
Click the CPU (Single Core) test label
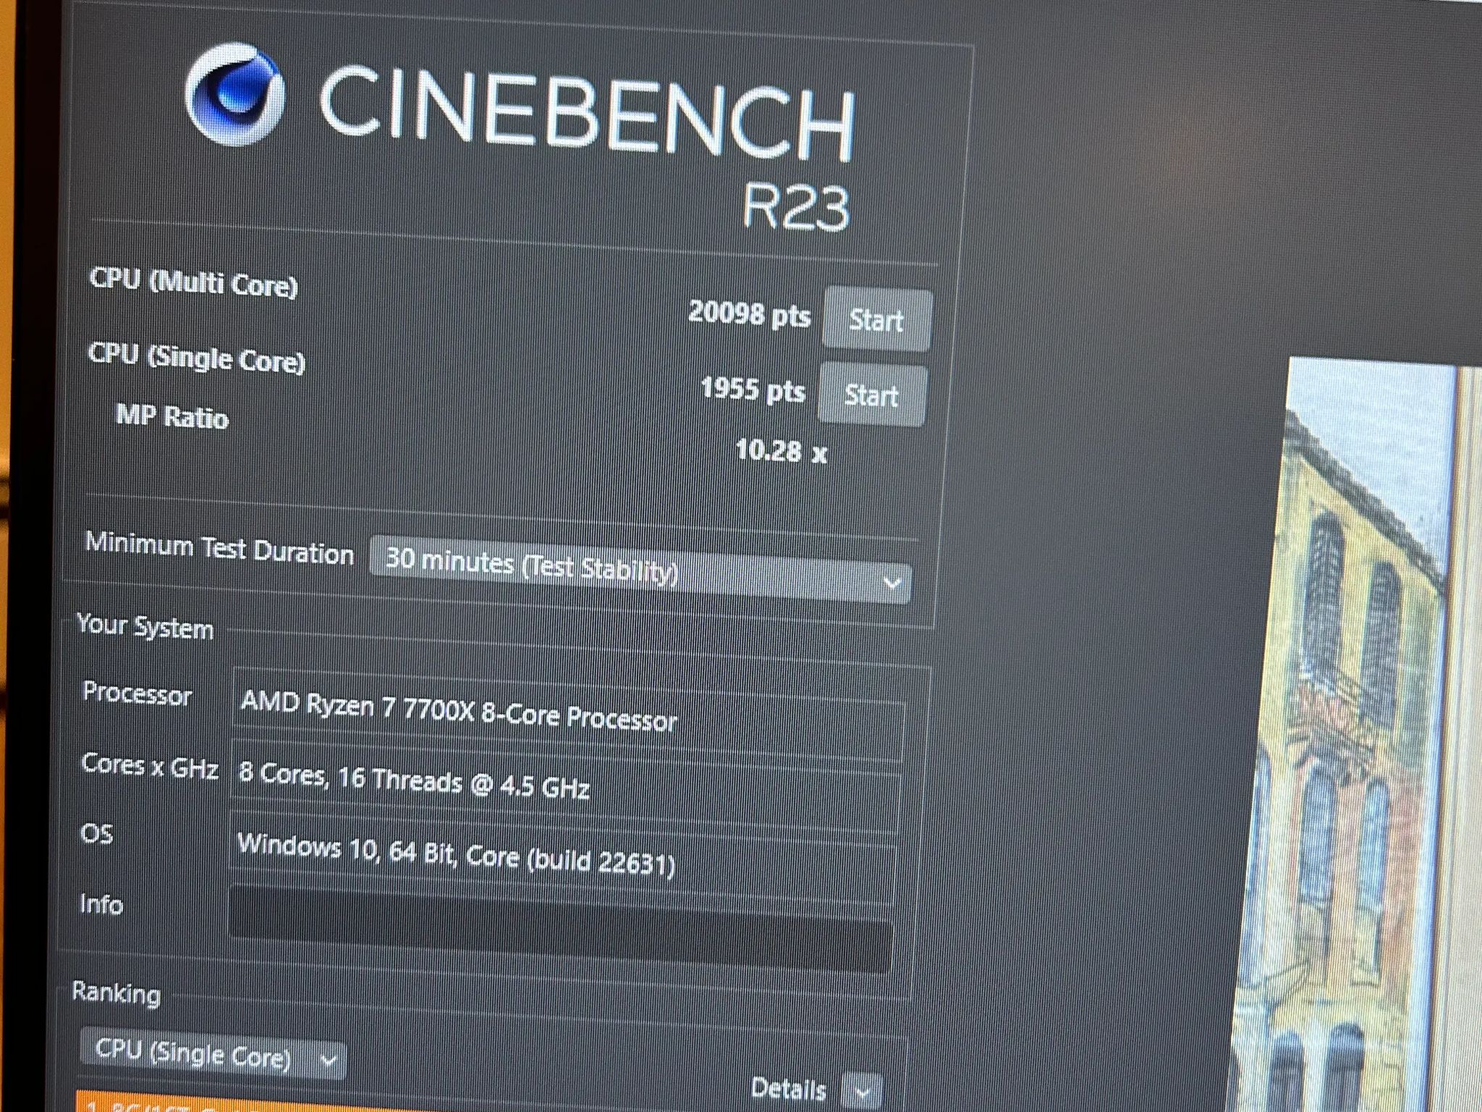point(196,358)
